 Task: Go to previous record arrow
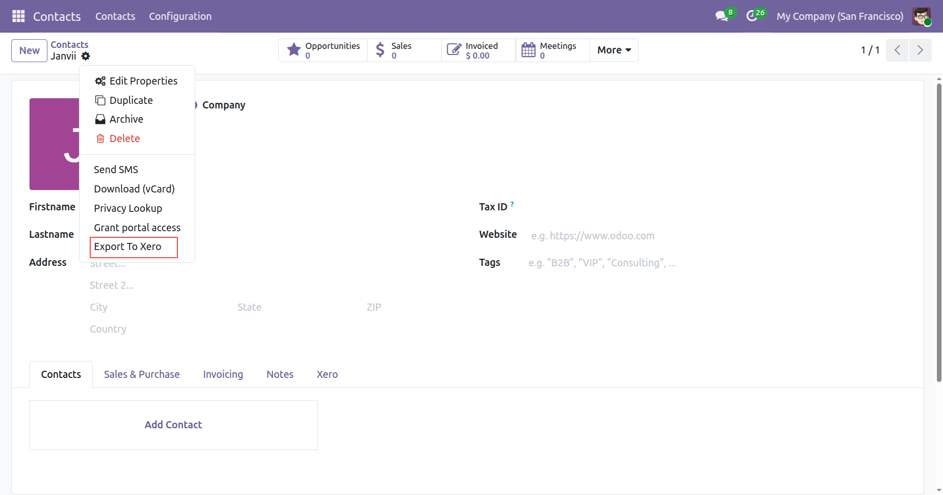(x=897, y=50)
